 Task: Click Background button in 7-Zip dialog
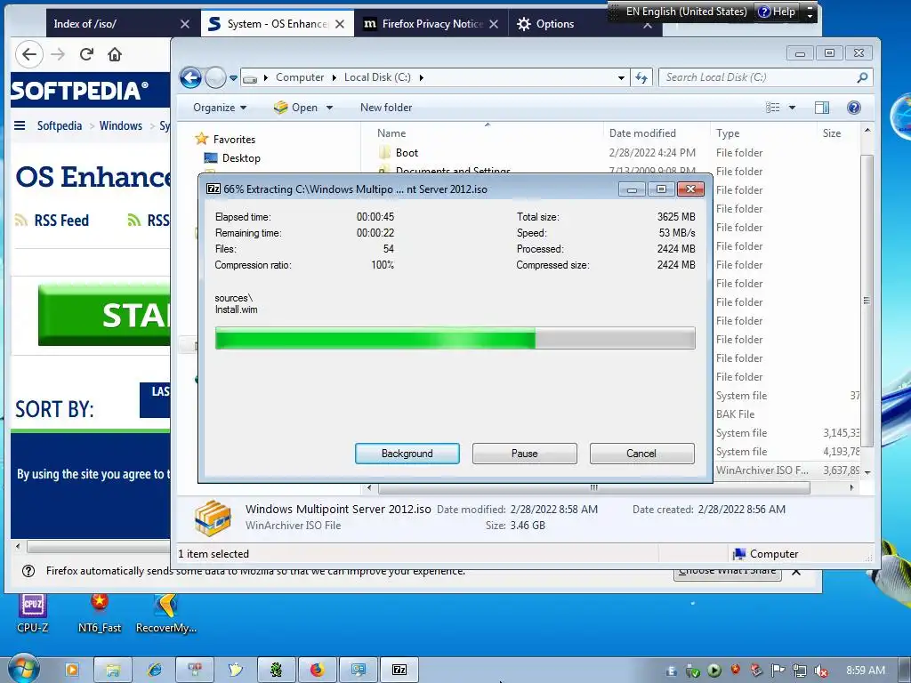[x=407, y=454]
